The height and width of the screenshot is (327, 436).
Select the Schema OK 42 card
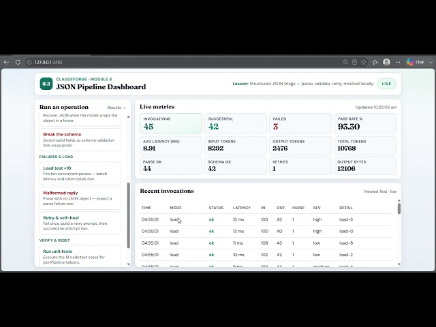pos(236,166)
